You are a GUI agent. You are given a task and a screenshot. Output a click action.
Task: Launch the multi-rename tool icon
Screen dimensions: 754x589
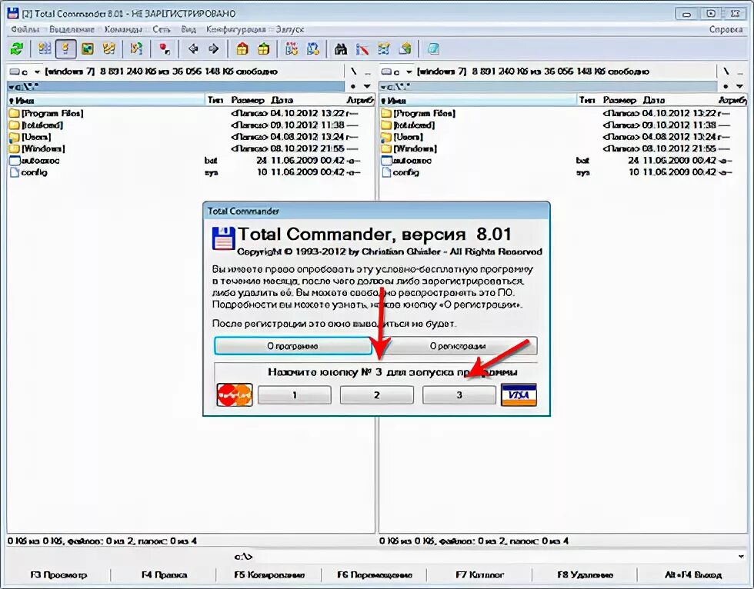tap(362, 48)
